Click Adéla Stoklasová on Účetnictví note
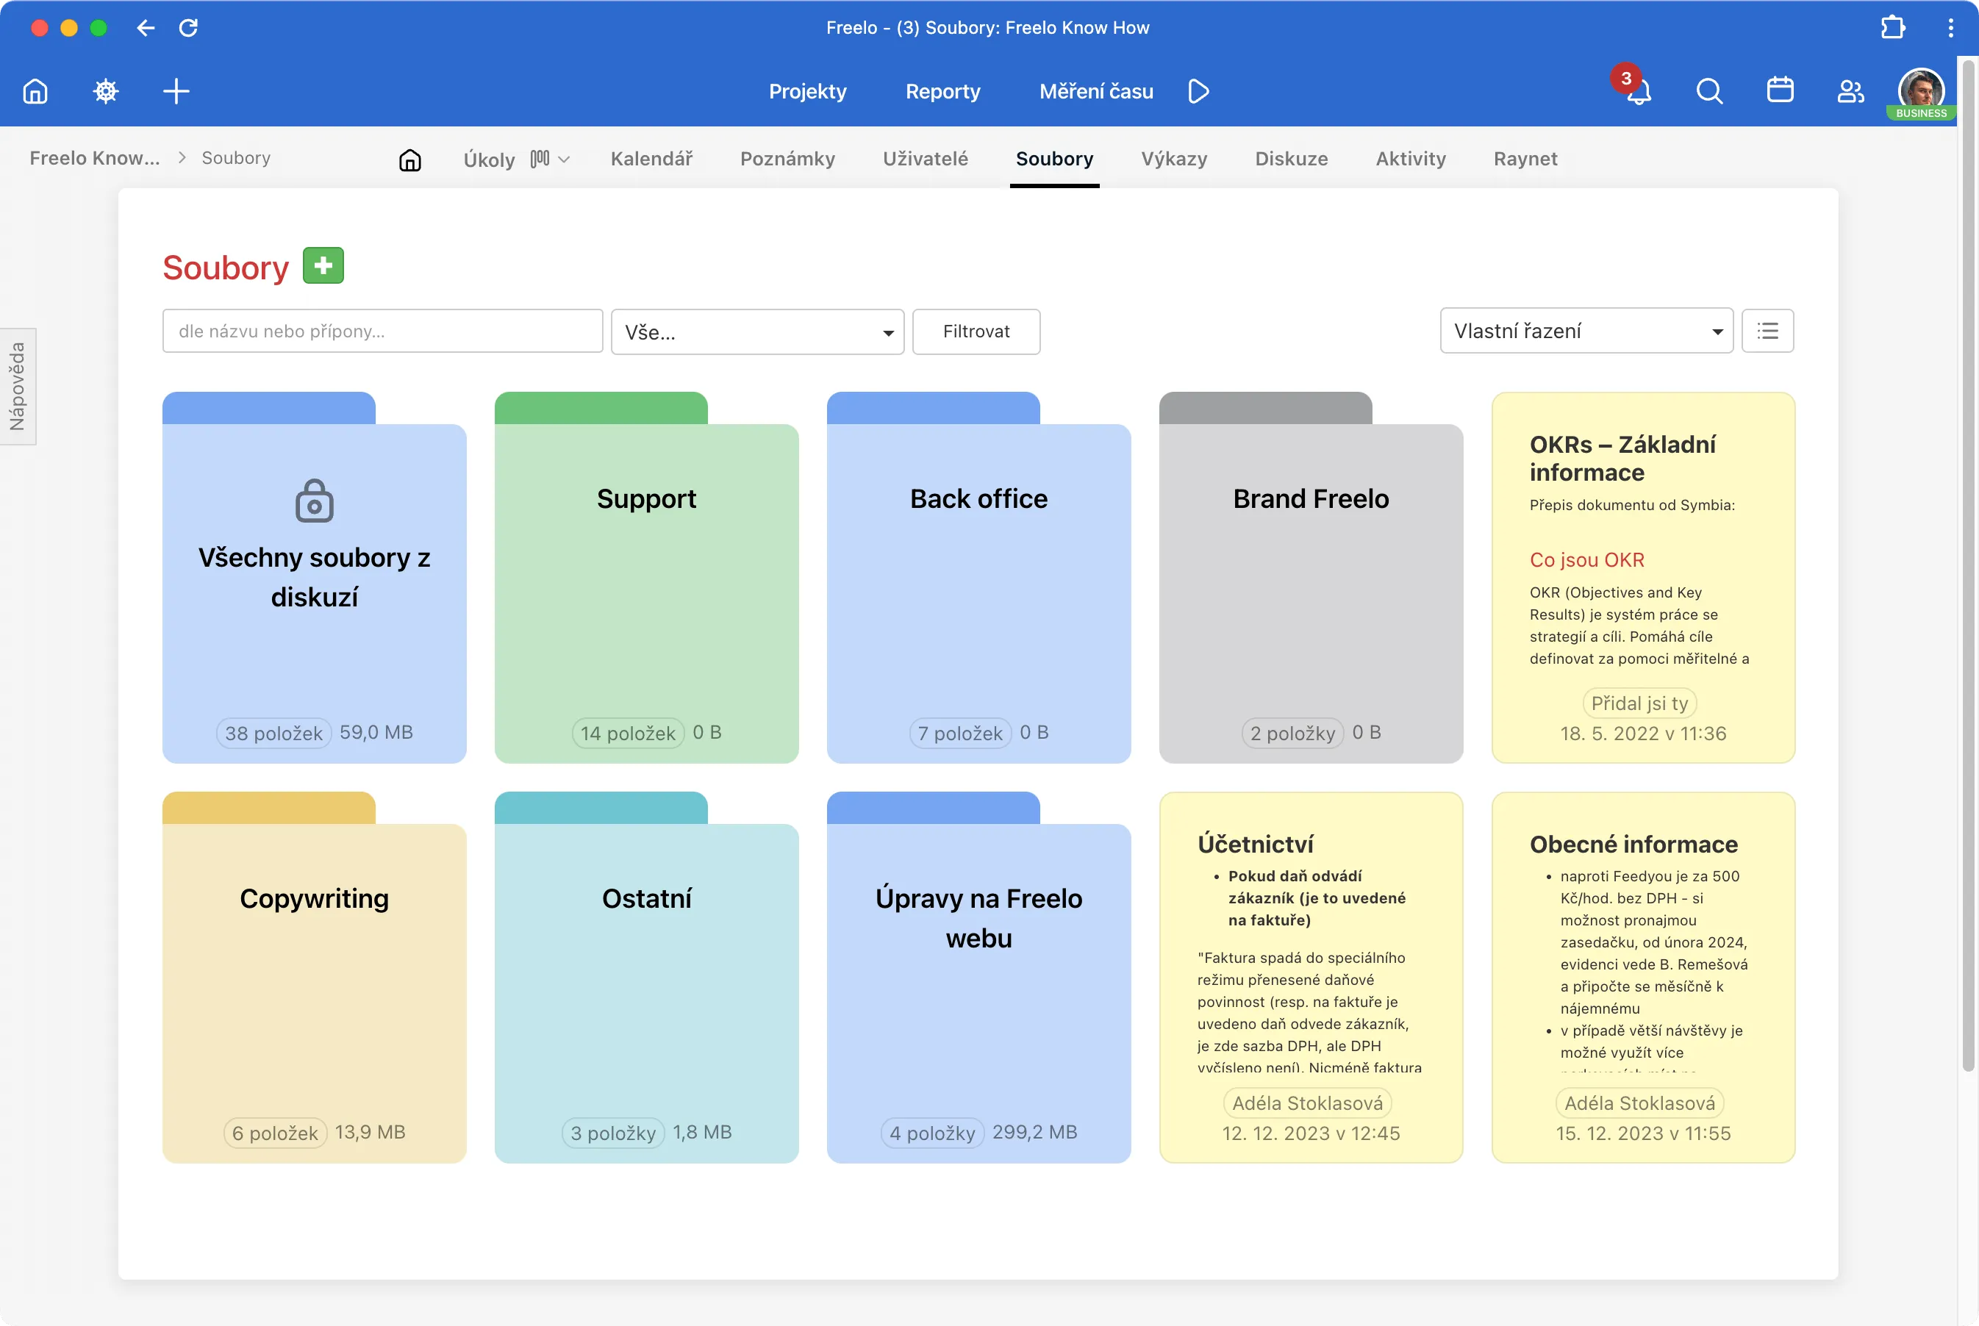 tap(1309, 1103)
